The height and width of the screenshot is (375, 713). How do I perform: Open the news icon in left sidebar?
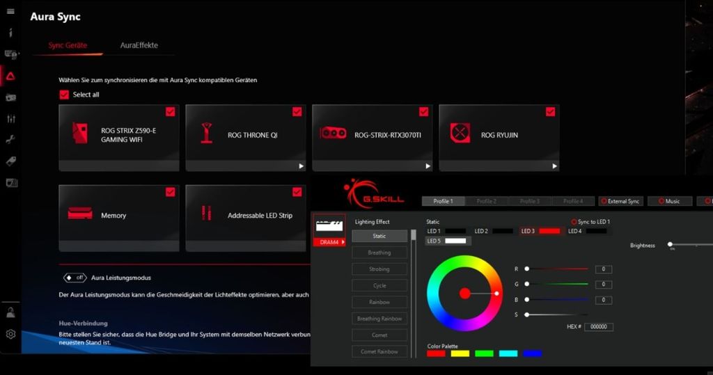tap(11, 183)
